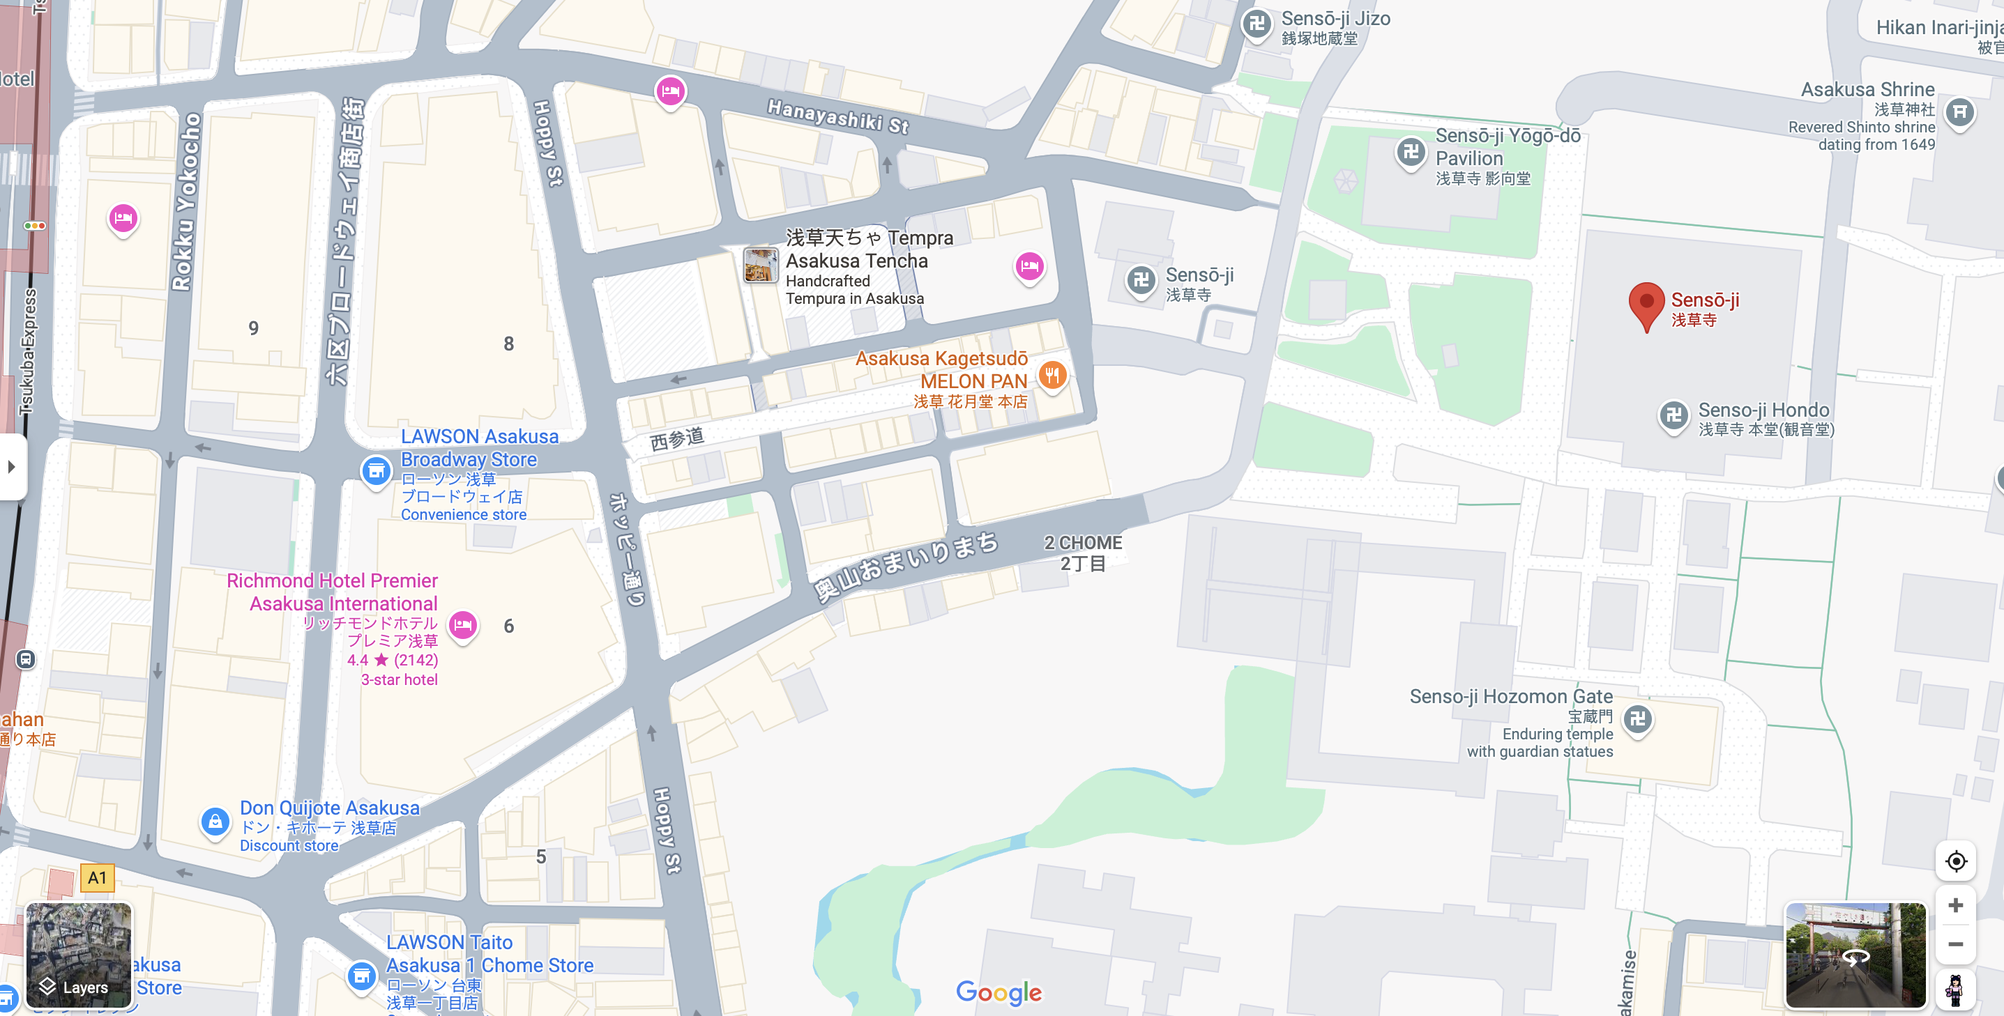Open the Street View preview thumbnail
The width and height of the screenshot is (2004, 1016).
[1855, 955]
